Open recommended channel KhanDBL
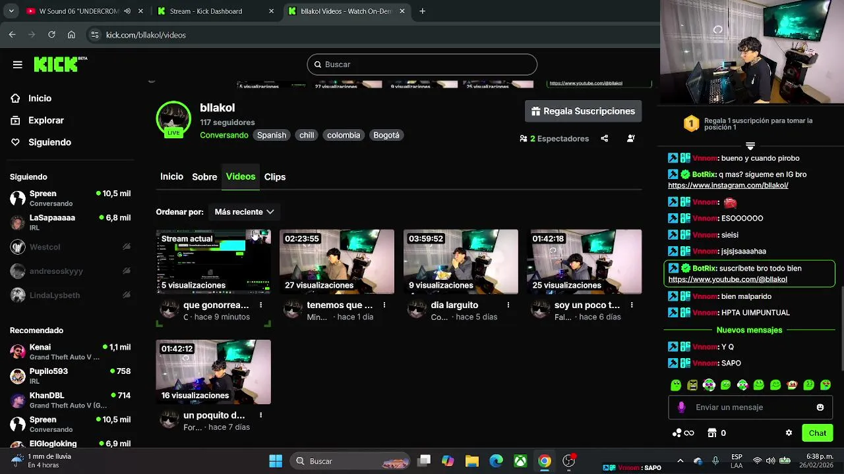 coord(70,400)
